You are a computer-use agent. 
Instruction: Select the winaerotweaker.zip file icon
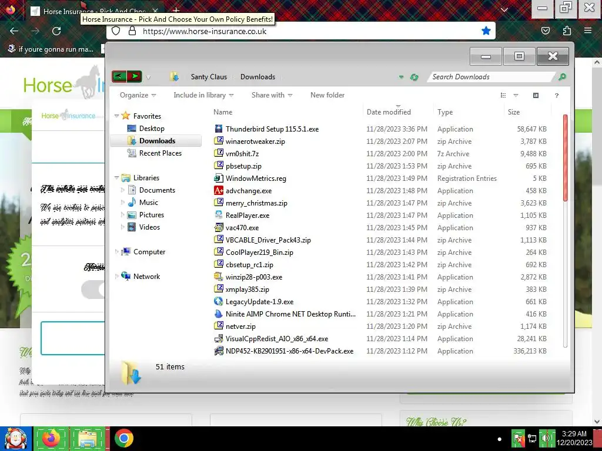tap(219, 141)
